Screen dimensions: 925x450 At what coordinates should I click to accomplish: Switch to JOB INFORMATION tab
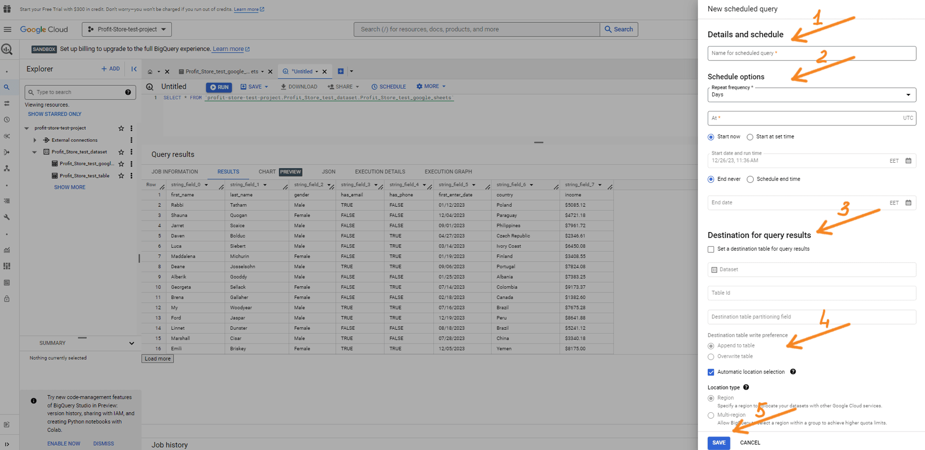coord(175,171)
